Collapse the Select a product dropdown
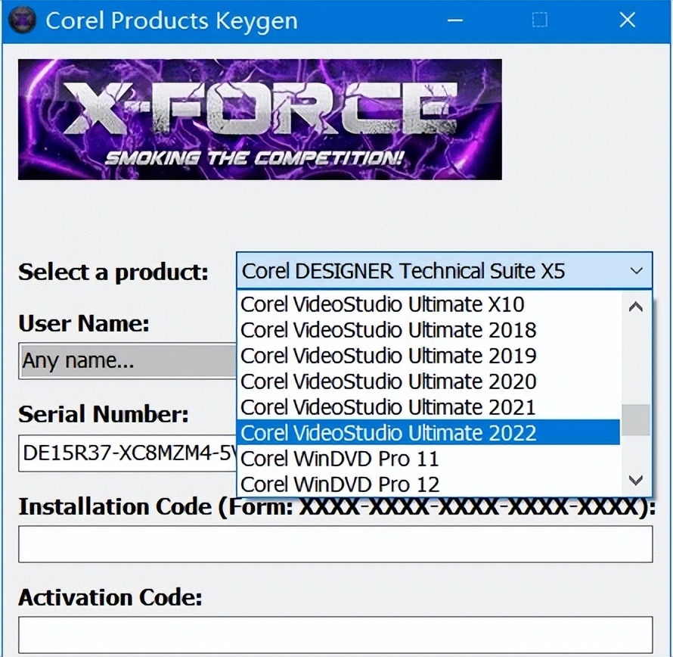The height and width of the screenshot is (657, 673). pos(636,271)
